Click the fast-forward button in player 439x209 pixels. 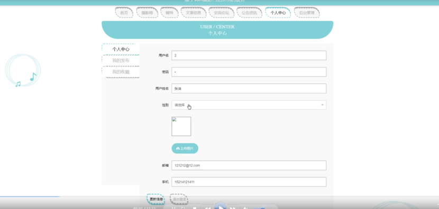pos(233,208)
